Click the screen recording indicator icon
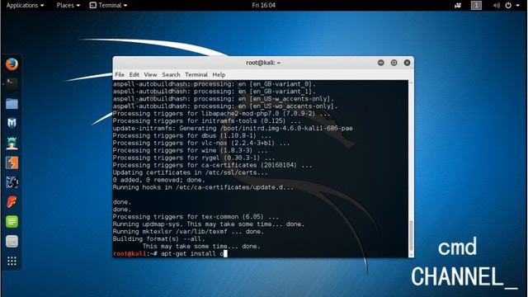This screenshot has height=297, width=528. pyautogui.click(x=458, y=5)
